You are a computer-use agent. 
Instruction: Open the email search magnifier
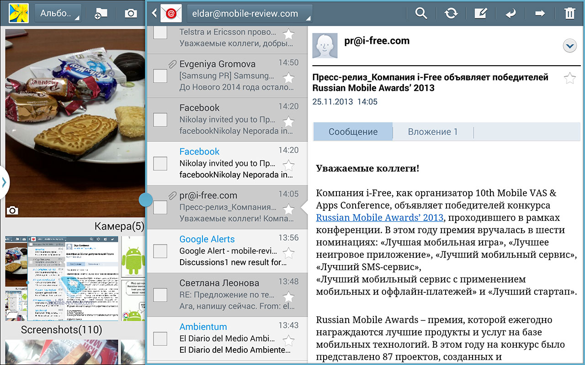(x=421, y=14)
